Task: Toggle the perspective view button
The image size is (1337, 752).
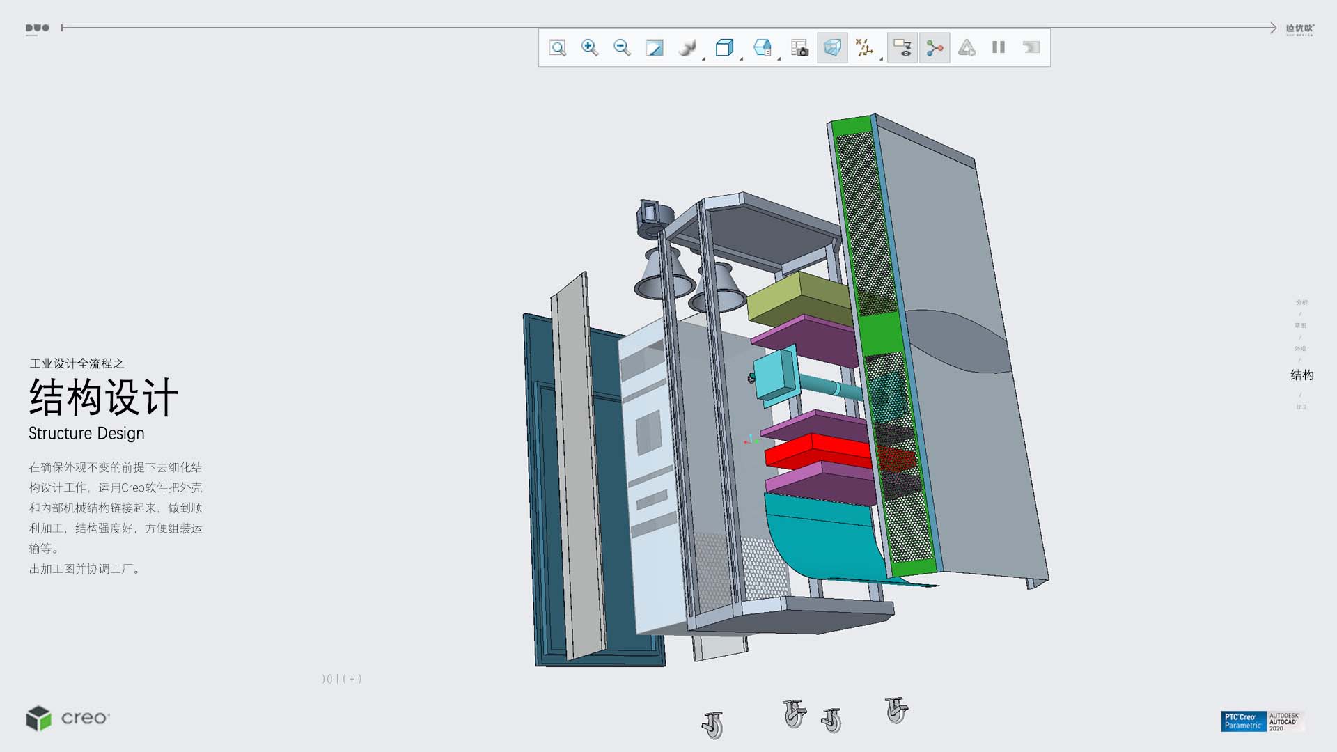Action: [x=832, y=48]
